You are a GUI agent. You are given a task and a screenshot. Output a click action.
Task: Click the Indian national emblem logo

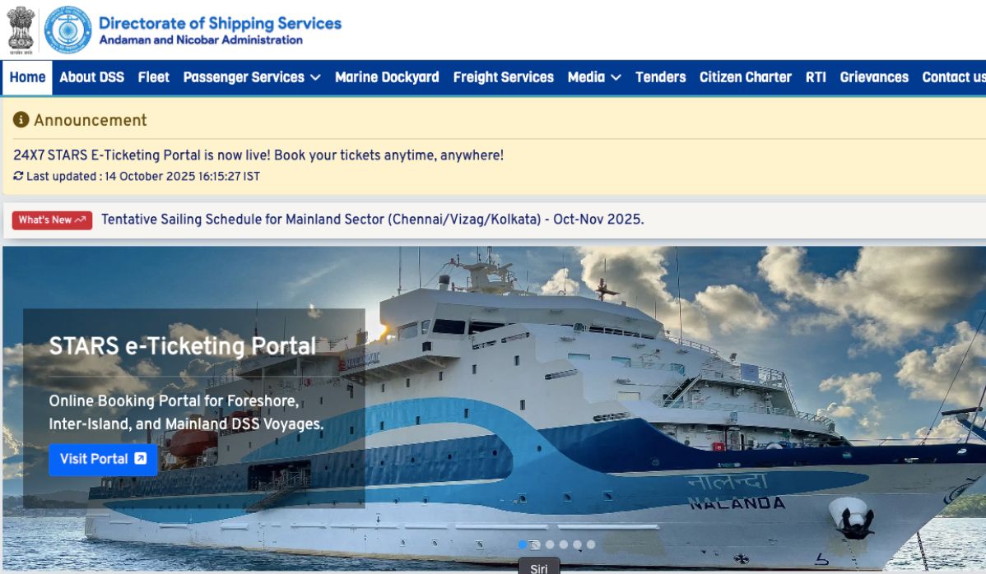[x=21, y=30]
